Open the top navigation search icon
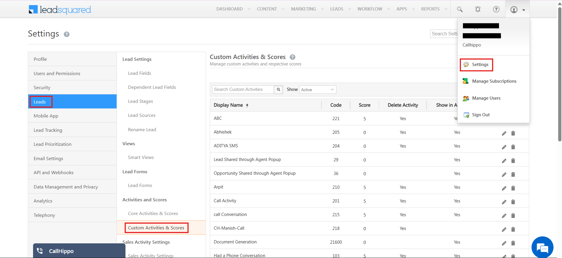 [x=460, y=9]
